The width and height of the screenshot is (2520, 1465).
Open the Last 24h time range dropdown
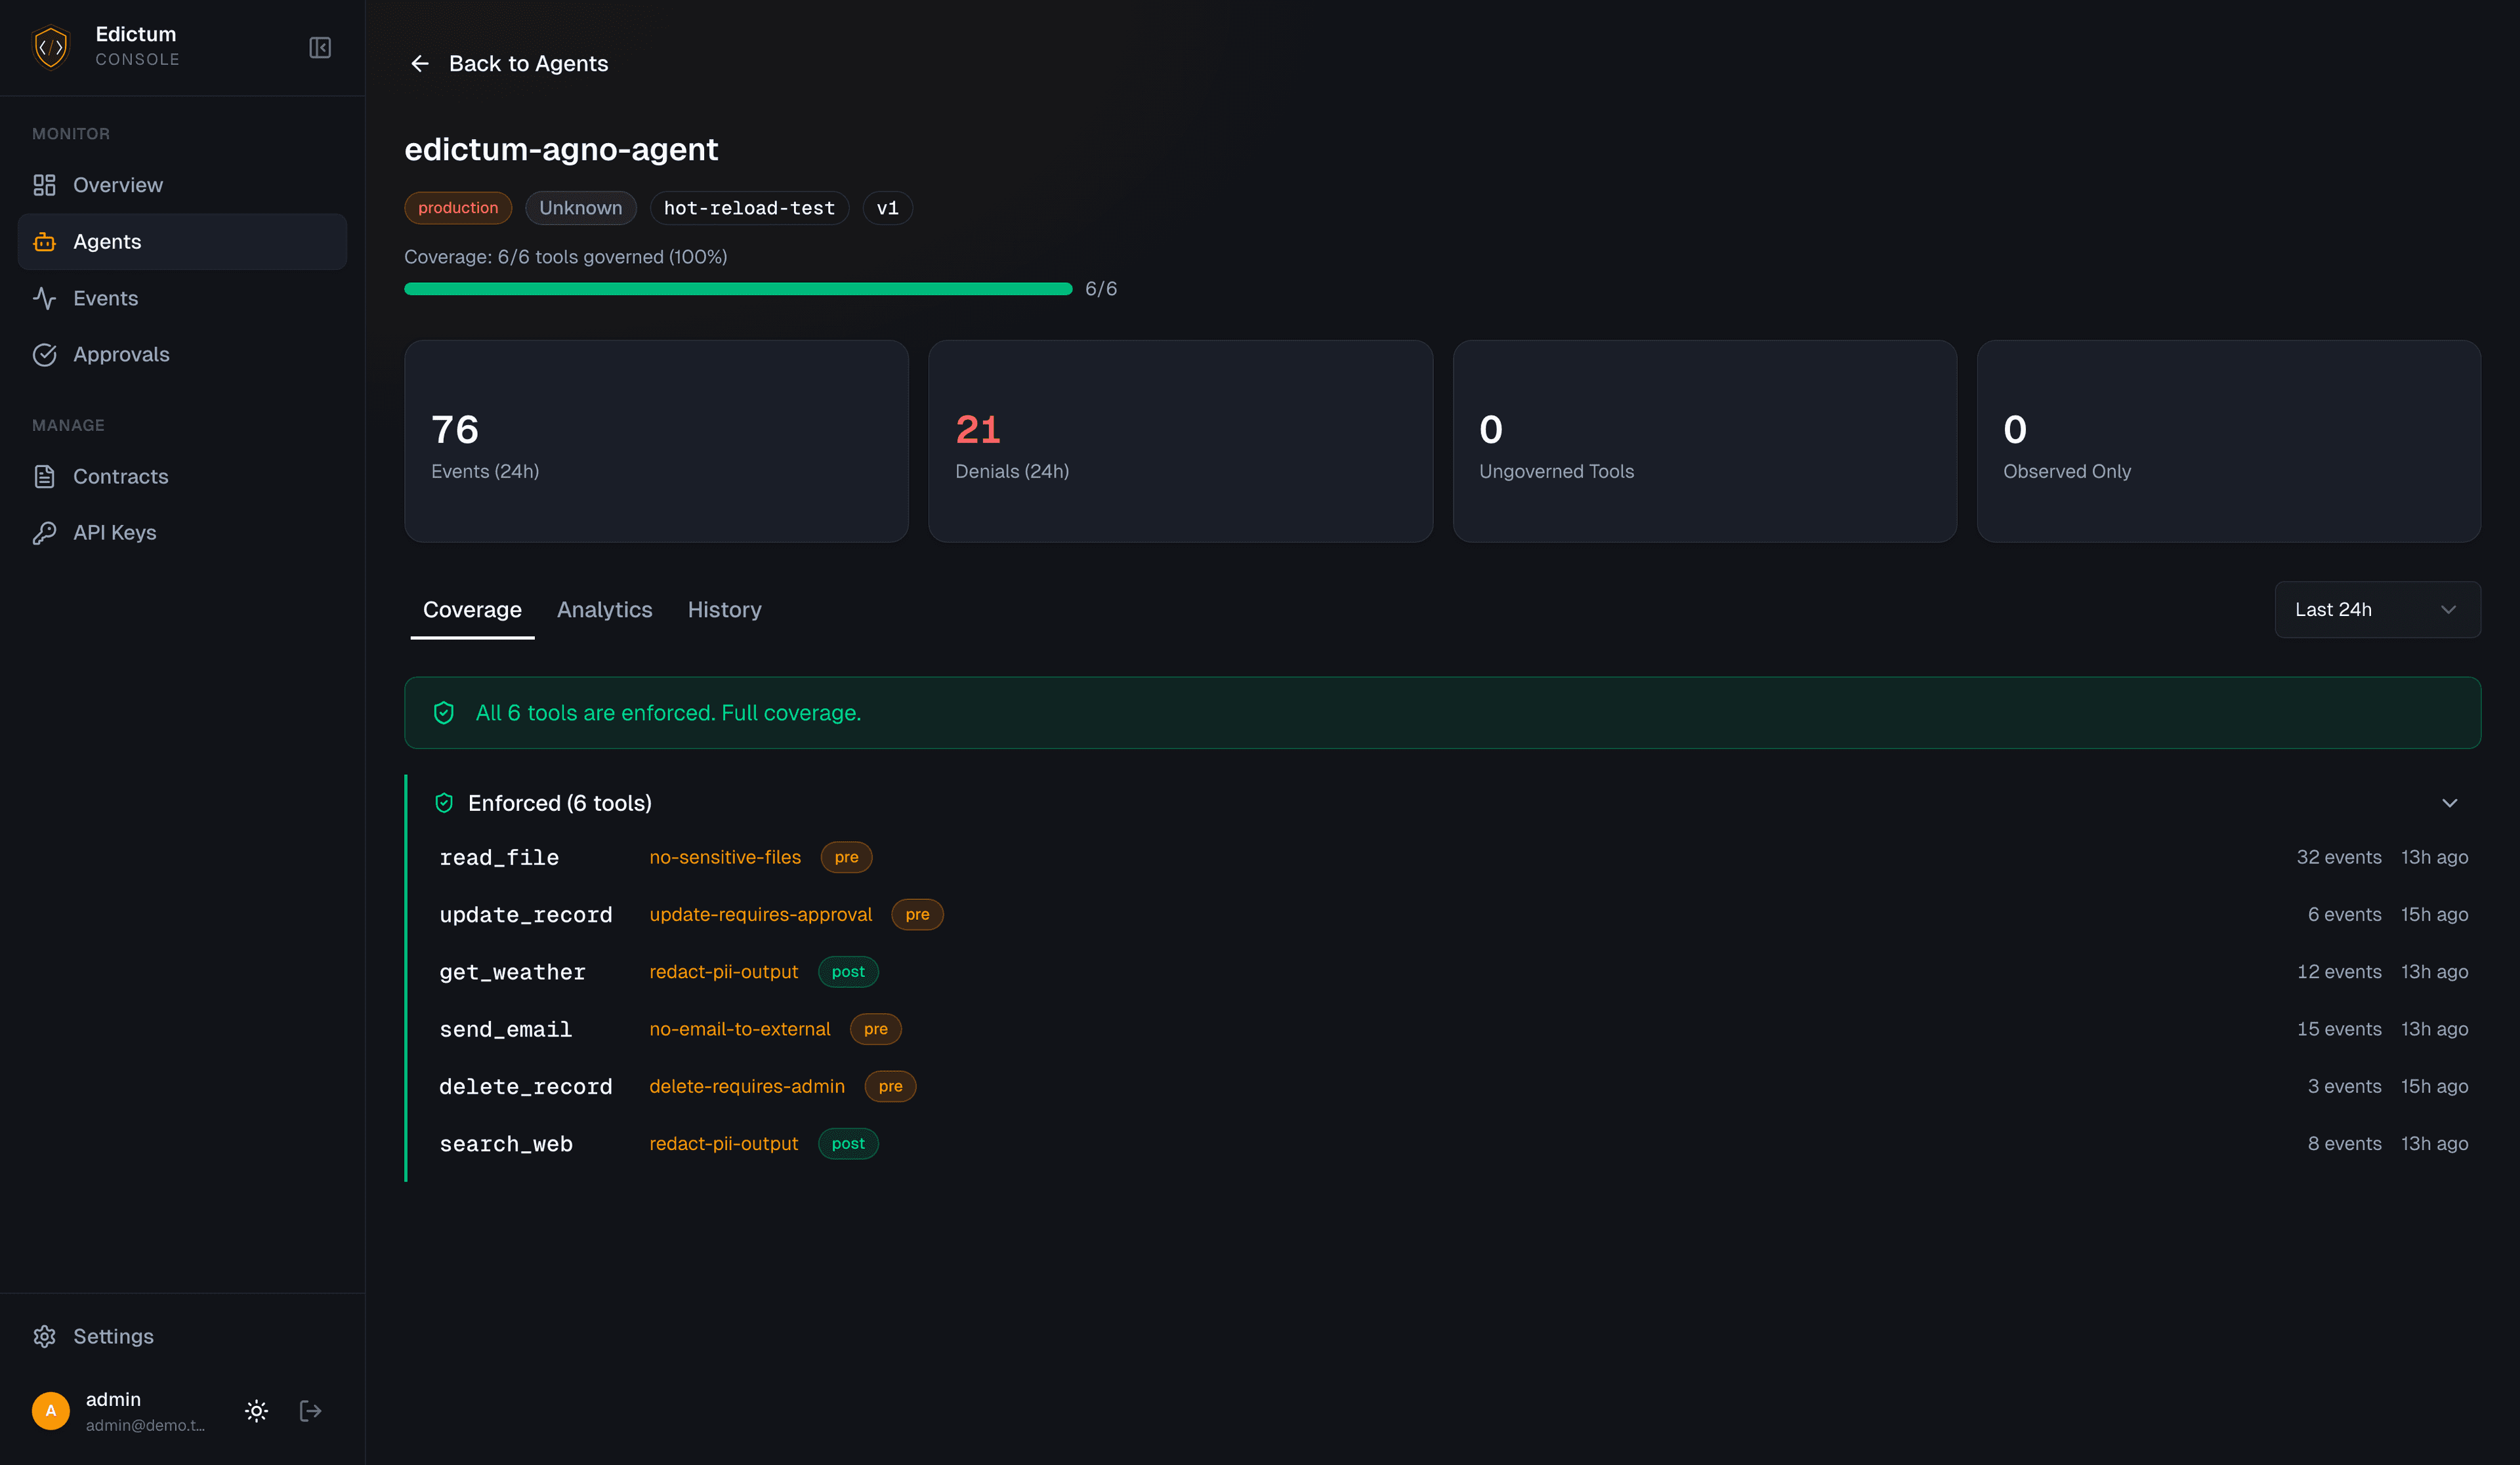[2377, 609]
